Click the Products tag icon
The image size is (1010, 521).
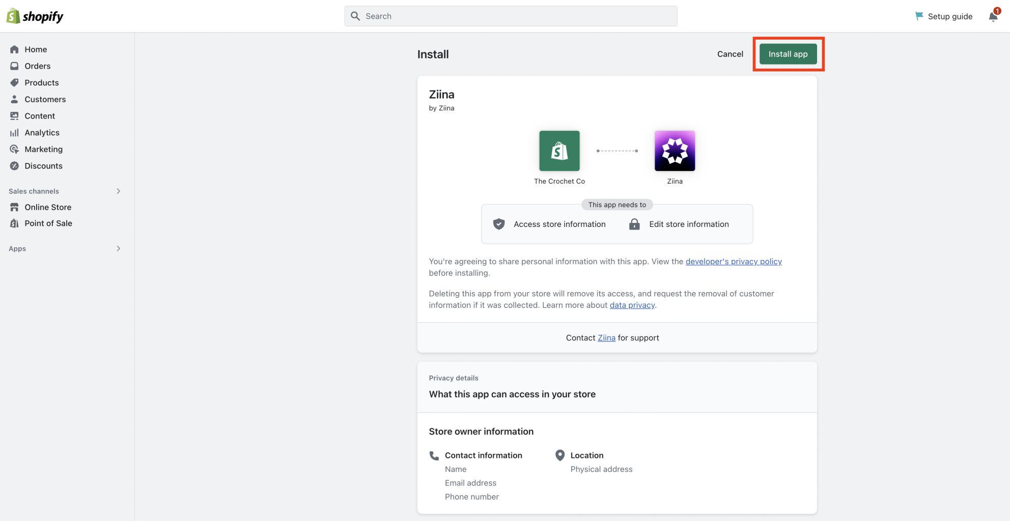pyautogui.click(x=14, y=82)
